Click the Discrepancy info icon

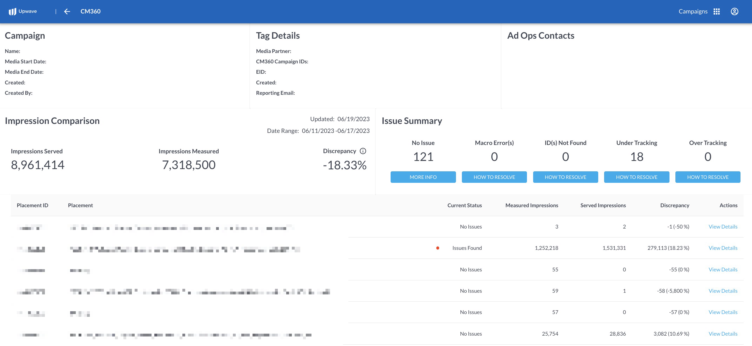363,151
